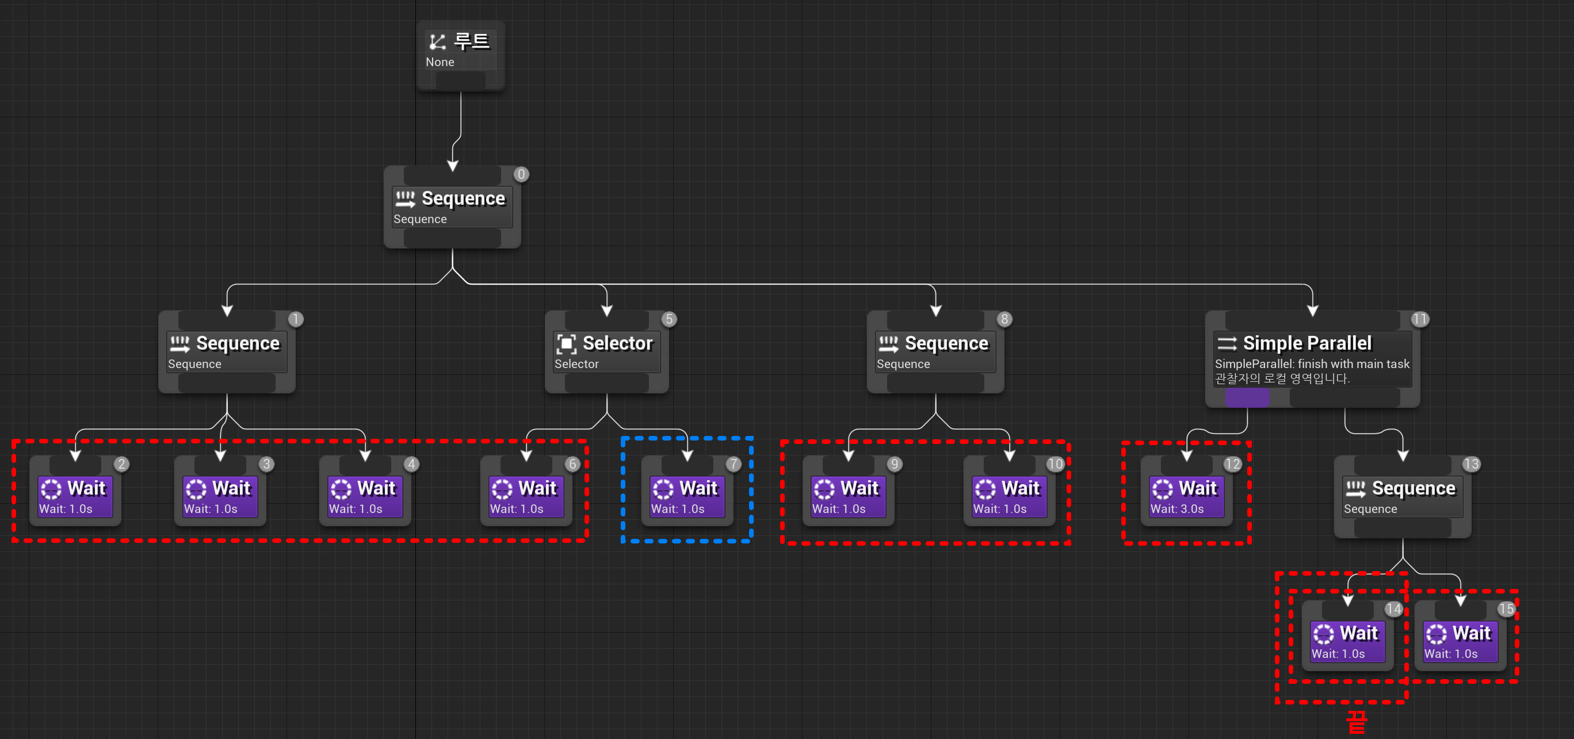Select execution index badge 0

click(521, 175)
